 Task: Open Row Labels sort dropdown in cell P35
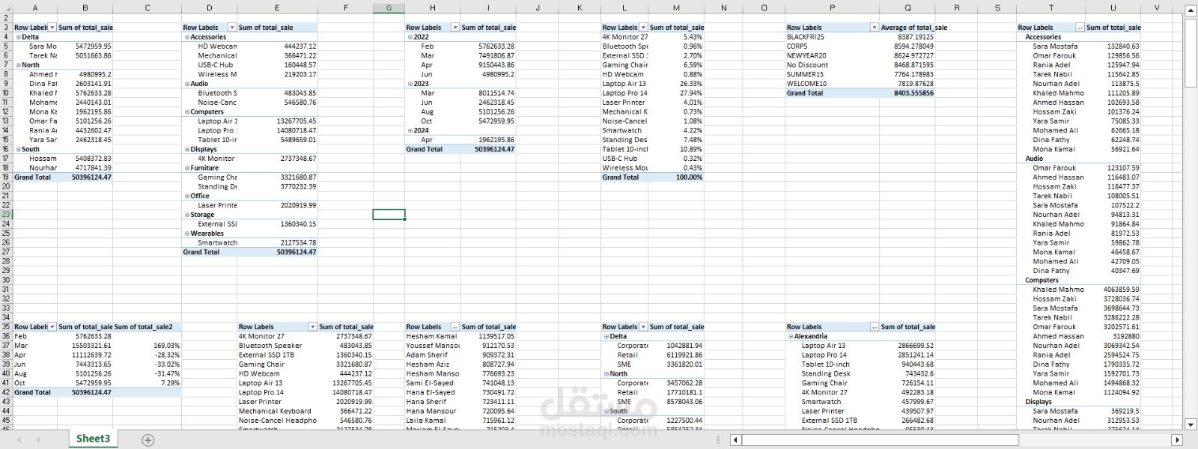click(874, 327)
